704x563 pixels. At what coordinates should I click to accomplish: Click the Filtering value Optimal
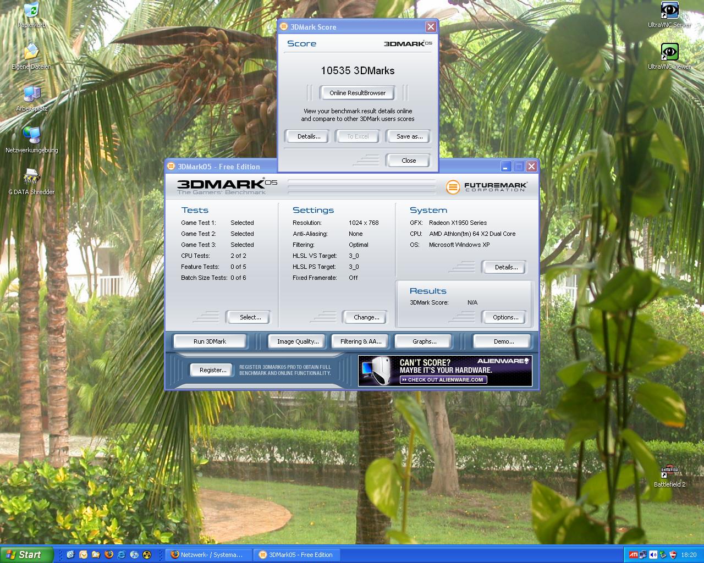point(358,245)
